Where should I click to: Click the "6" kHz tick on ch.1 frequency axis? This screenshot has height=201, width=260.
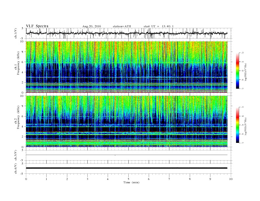(23, 62)
